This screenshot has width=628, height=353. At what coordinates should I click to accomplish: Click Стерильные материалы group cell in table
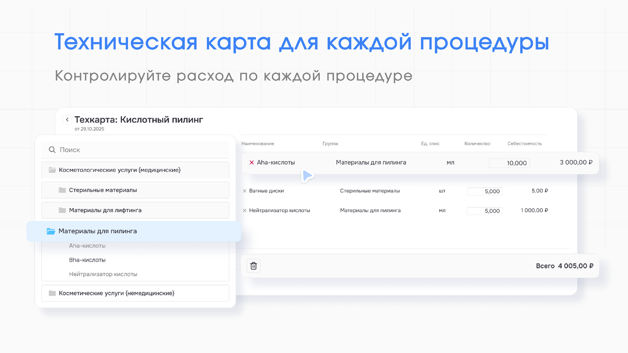370,191
